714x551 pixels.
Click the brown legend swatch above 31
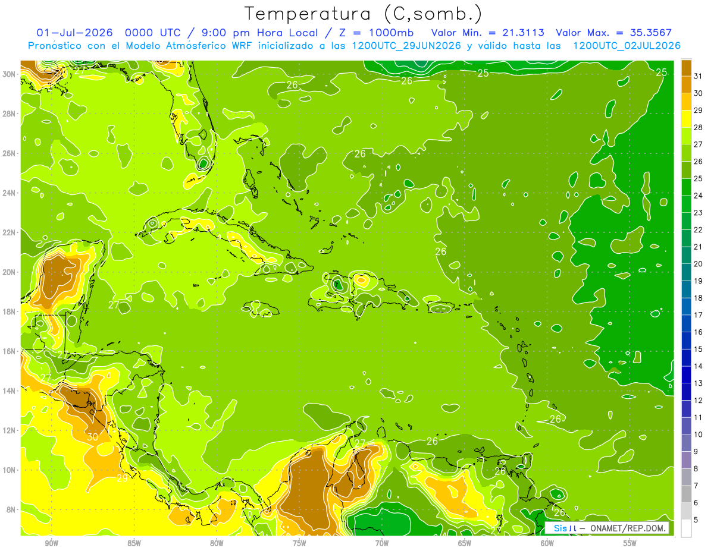coord(686,68)
